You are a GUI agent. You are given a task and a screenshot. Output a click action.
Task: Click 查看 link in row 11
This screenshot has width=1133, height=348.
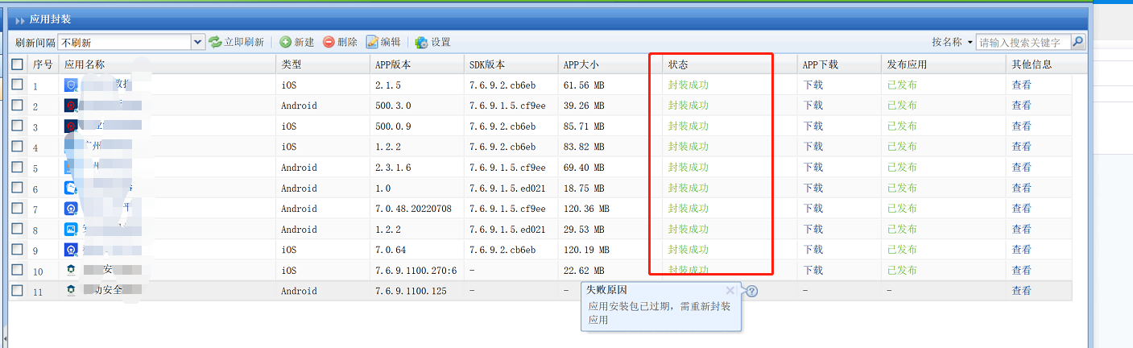pos(1021,291)
